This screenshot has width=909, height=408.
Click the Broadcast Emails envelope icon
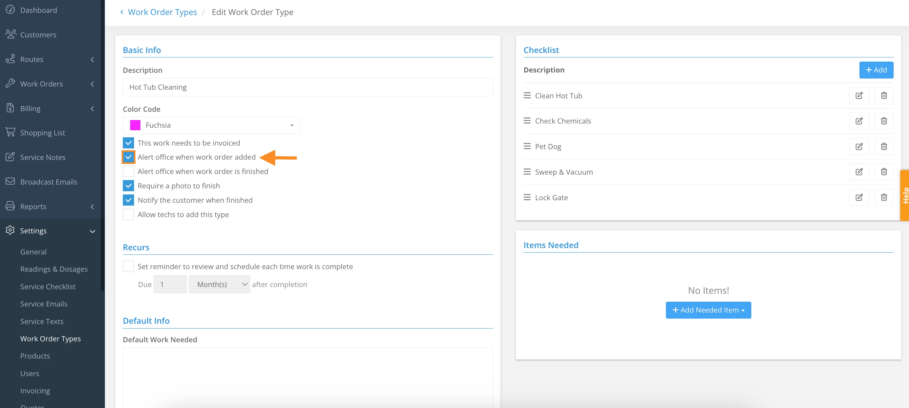pos(10,181)
